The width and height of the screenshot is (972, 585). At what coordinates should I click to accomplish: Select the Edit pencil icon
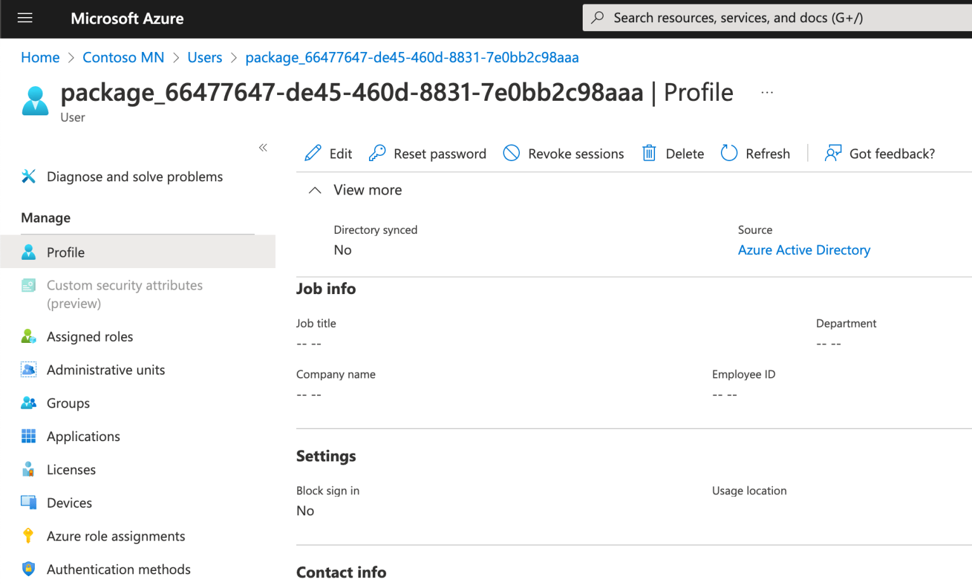(x=312, y=153)
